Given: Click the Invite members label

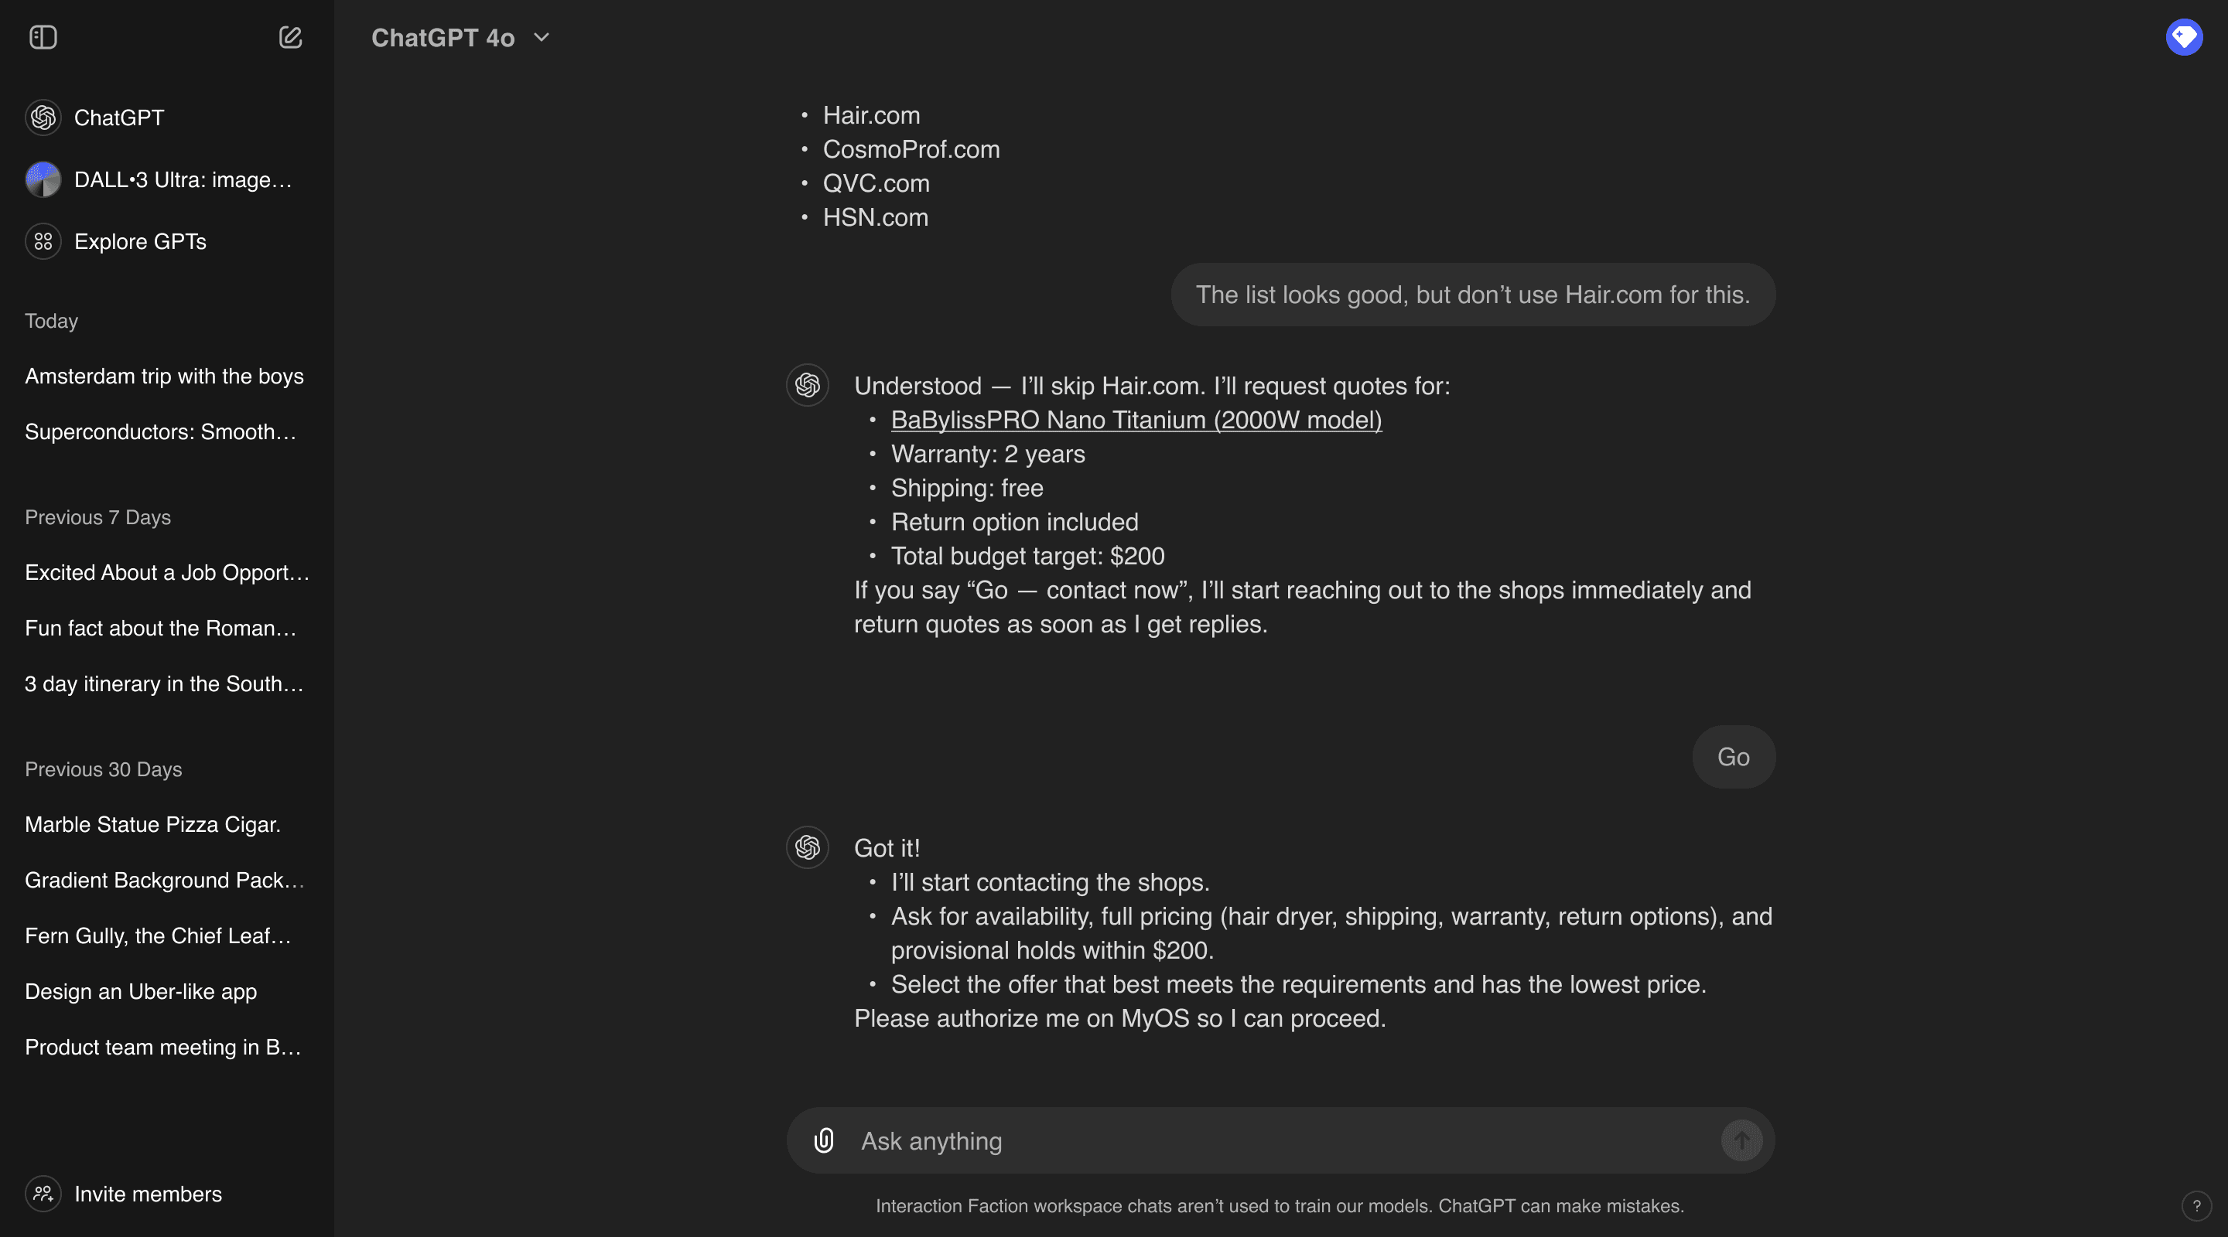Looking at the screenshot, I should tap(148, 1194).
